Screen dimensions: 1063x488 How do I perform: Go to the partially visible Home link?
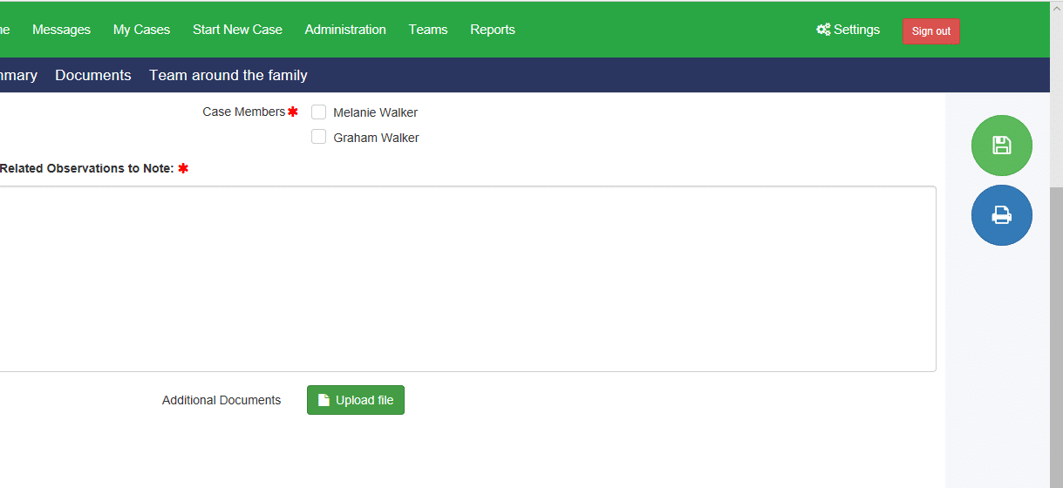[4, 30]
